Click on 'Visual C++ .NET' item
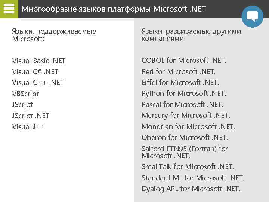 click(x=38, y=82)
